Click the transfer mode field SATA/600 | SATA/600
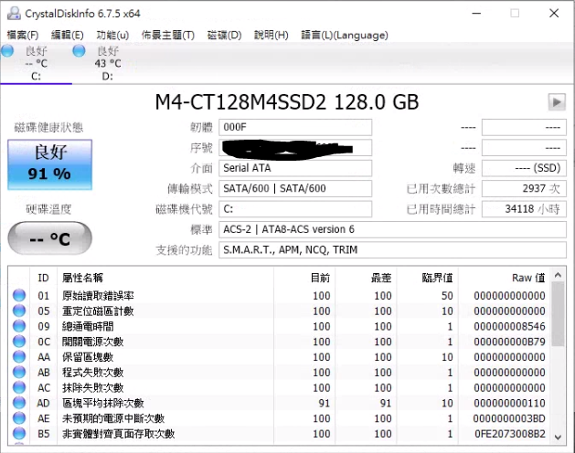Screen dimensions: 575x453 tap(295, 188)
